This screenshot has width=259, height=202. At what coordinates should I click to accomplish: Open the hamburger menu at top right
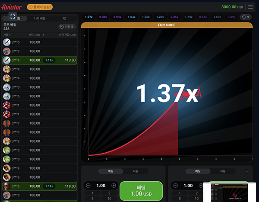(251, 7)
